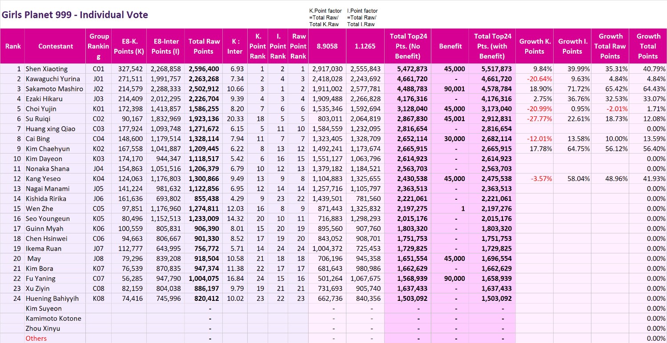Click the red Others cell

[x=55, y=339]
